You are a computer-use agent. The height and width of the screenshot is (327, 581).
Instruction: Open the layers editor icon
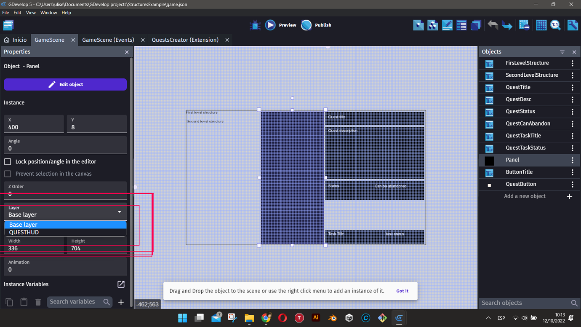tap(476, 25)
